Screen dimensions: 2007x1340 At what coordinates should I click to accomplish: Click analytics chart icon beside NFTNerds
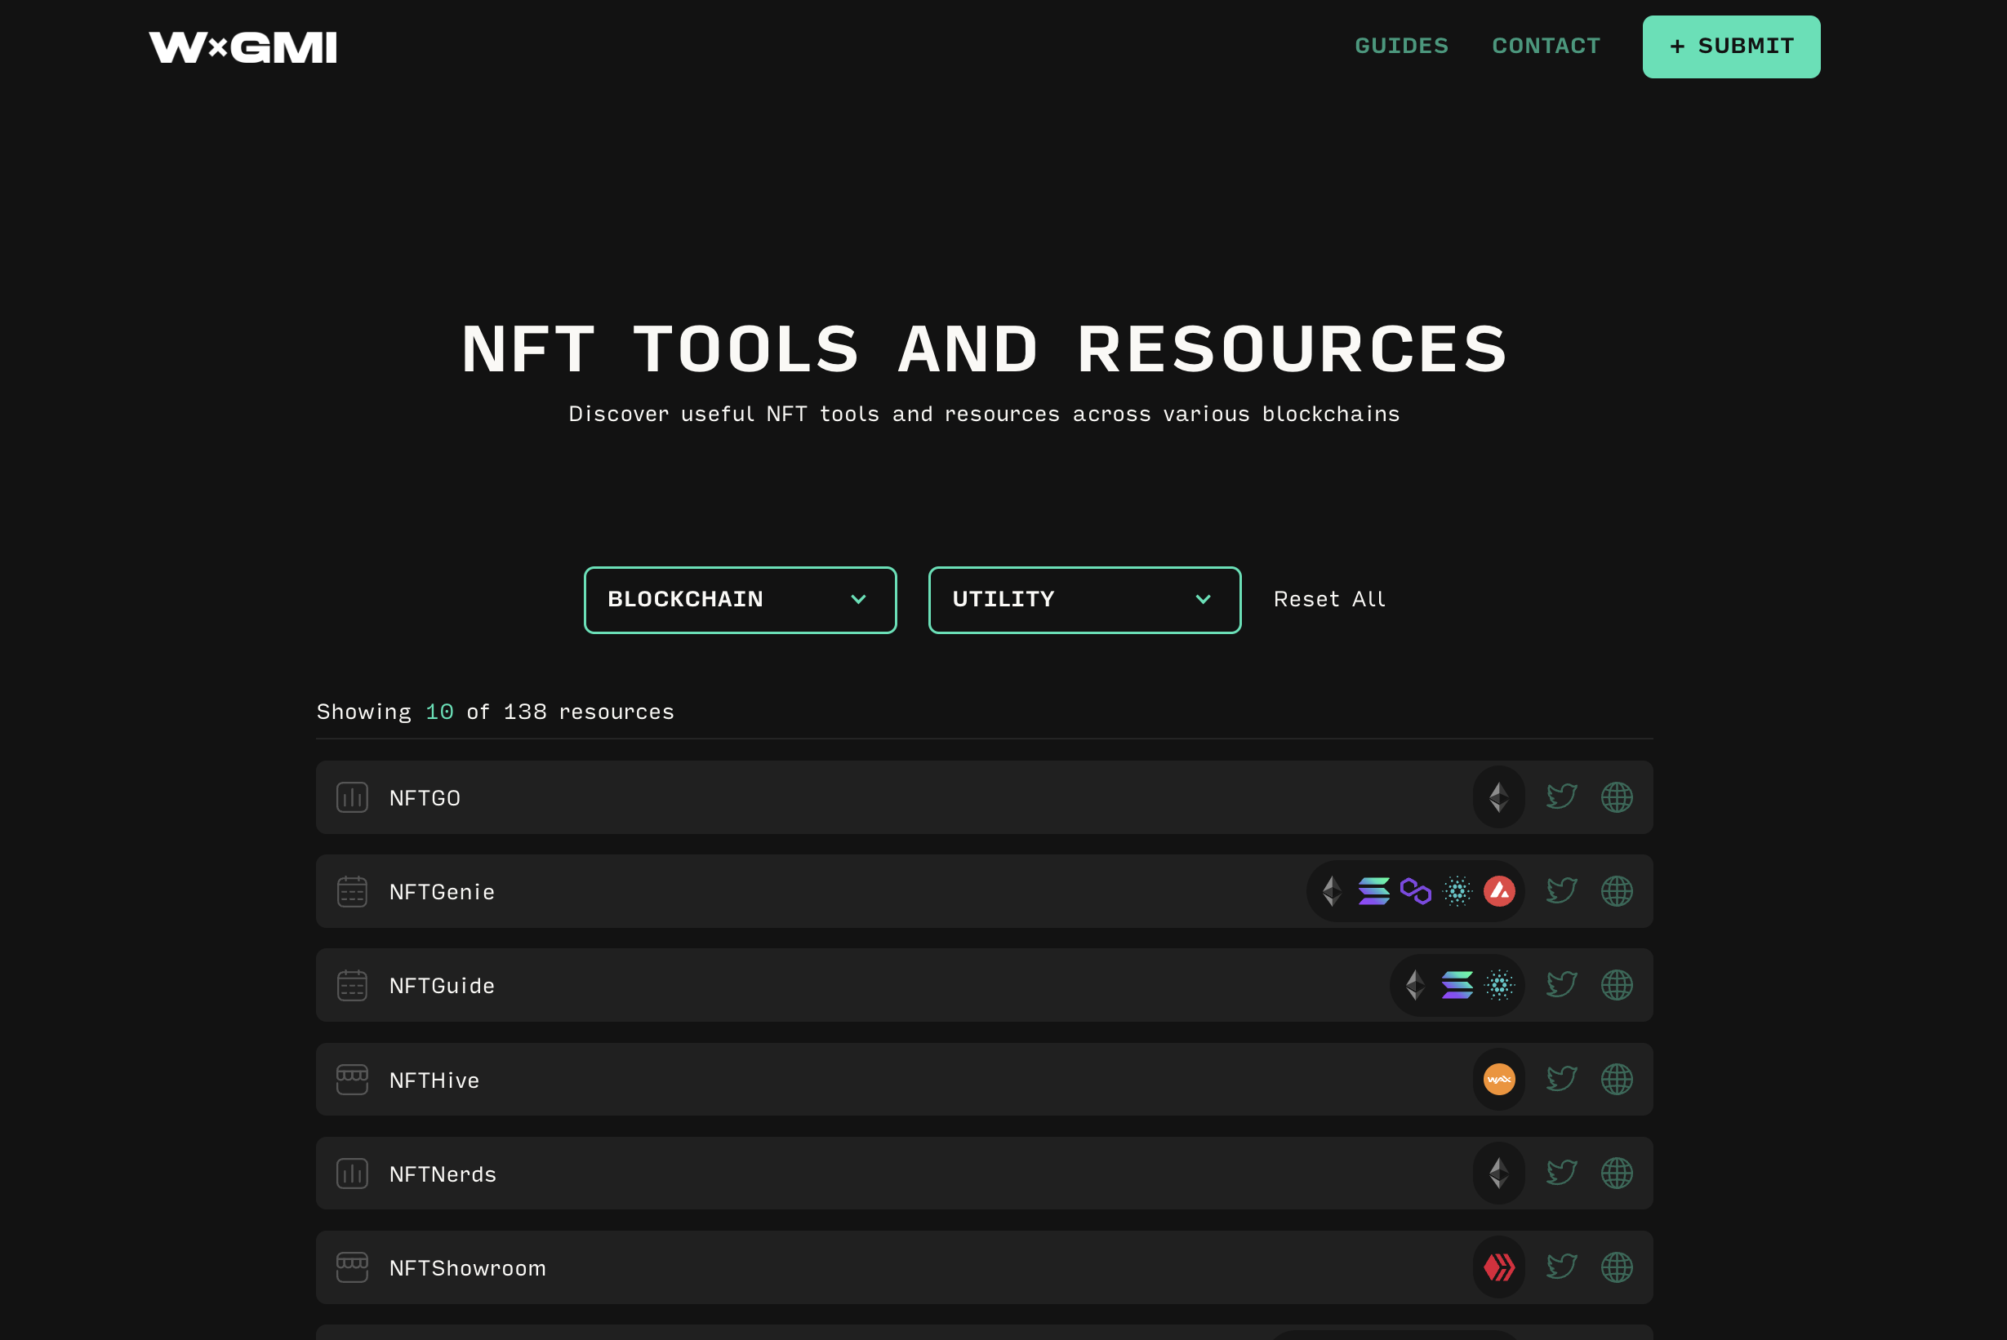(x=352, y=1174)
